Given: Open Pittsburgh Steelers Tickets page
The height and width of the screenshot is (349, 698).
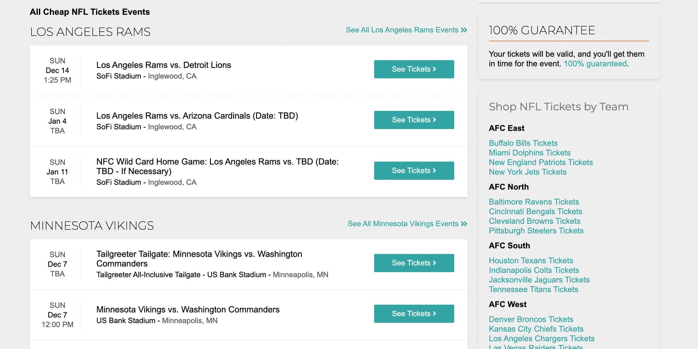Looking at the screenshot, I should pyautogui.click(x=536, y=231).
